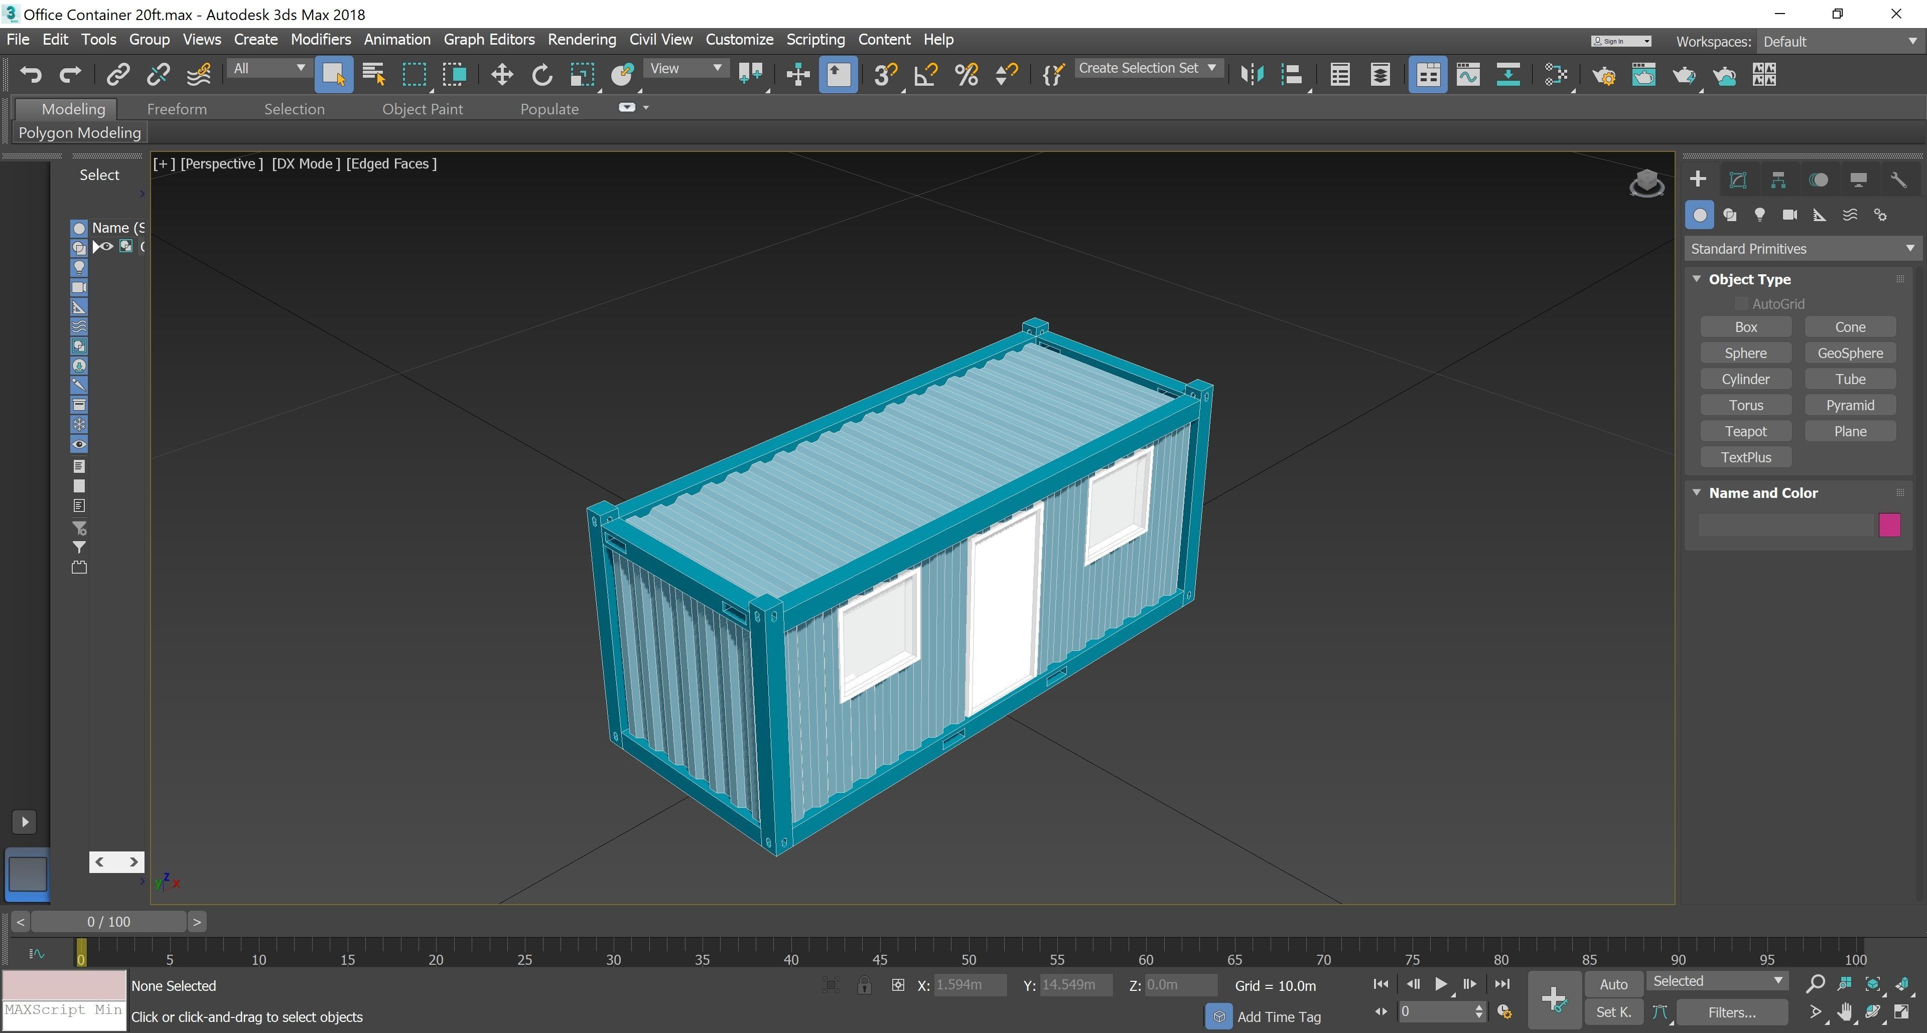Click the Teapot primitive button
This screenshot has width=1927, height=1033.
click(x=1745, y=431)
